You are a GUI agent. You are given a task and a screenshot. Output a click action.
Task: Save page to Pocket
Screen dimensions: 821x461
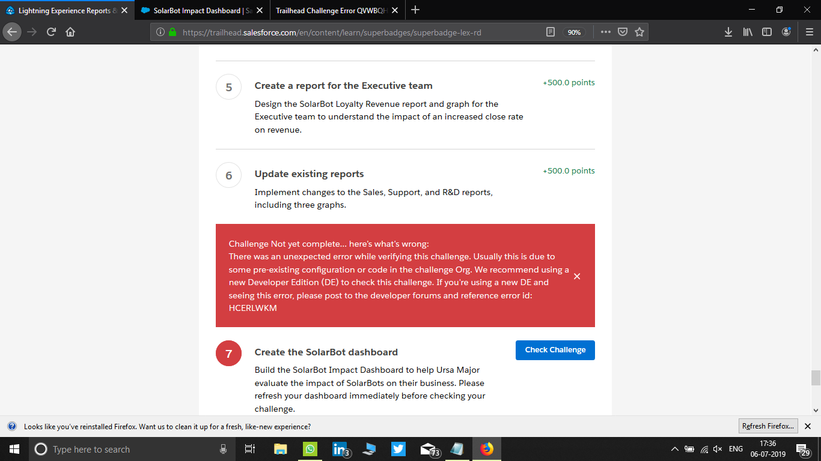(623, 32)
